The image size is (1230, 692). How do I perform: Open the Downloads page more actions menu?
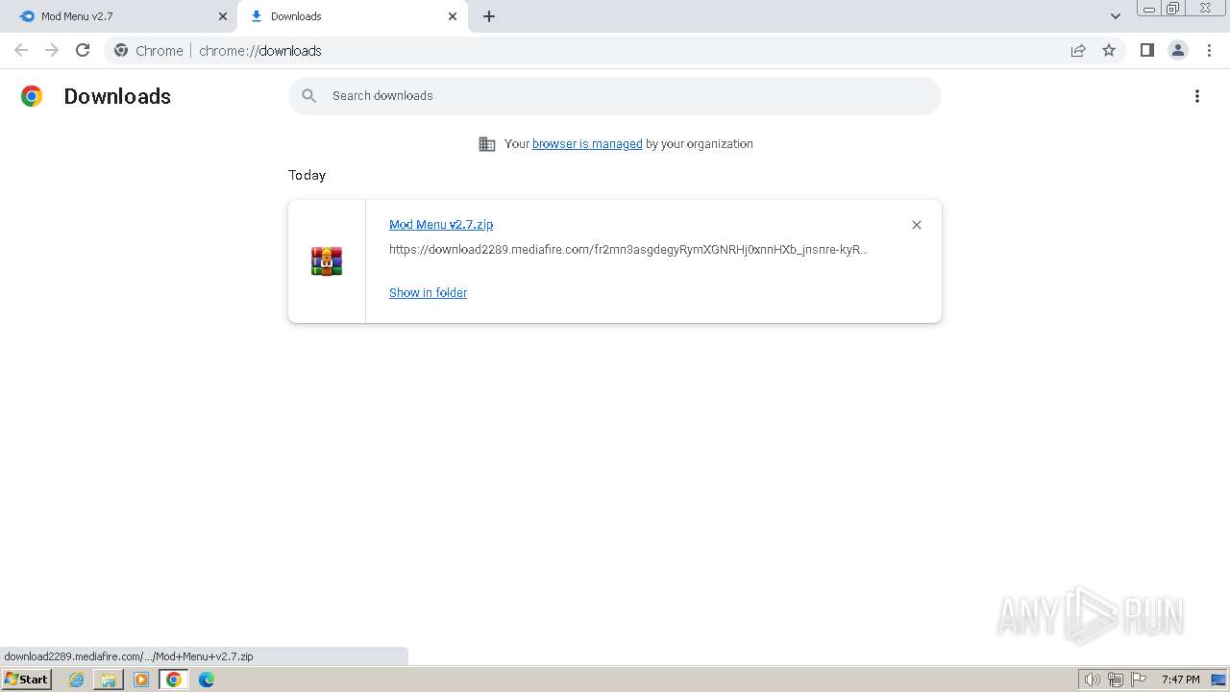point(1197,96)
